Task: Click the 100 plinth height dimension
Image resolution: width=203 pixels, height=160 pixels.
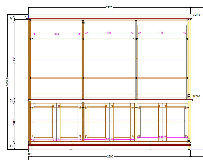Action: (x=11, y=146)
